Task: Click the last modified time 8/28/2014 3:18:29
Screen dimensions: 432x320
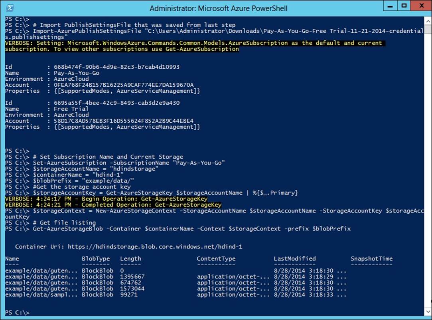Action: point(303,277)
